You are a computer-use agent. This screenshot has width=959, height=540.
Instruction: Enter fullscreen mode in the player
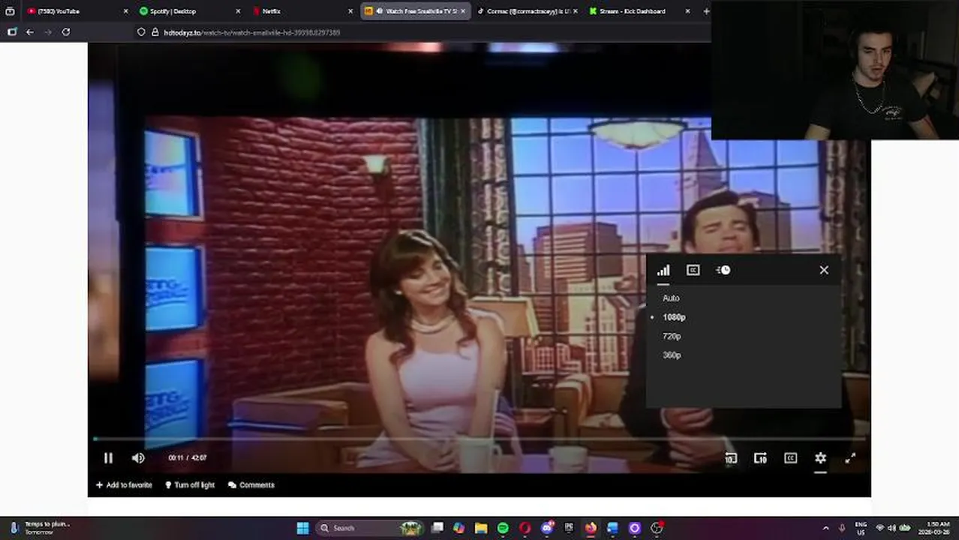point(850,458)
